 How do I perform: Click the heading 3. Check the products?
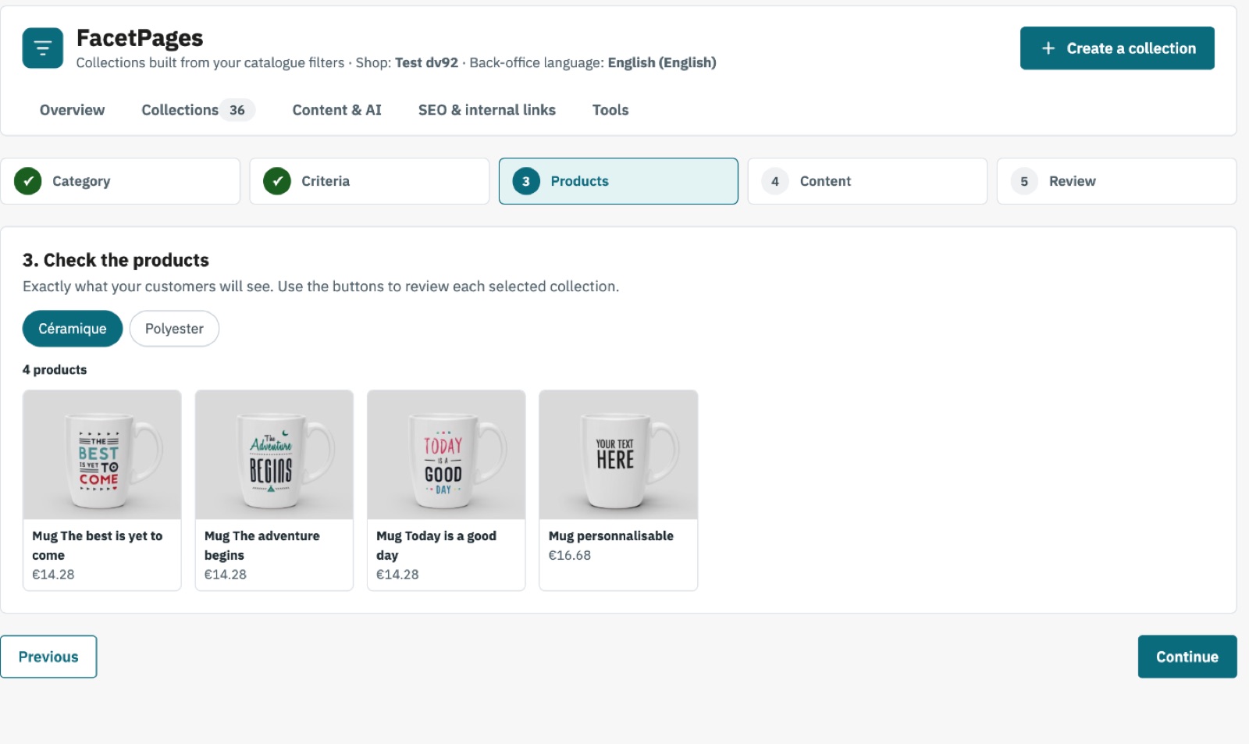point(116,260)
